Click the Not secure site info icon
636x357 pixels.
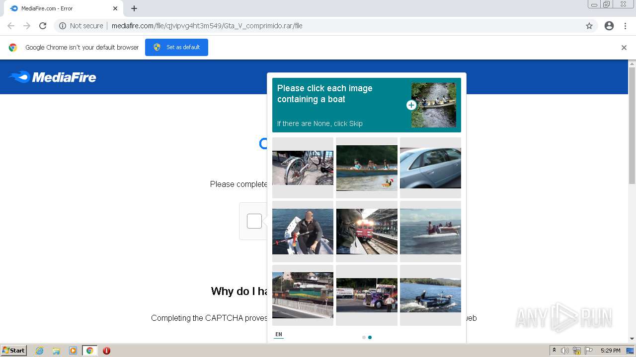pyautogui.click(x=63, y=26)
